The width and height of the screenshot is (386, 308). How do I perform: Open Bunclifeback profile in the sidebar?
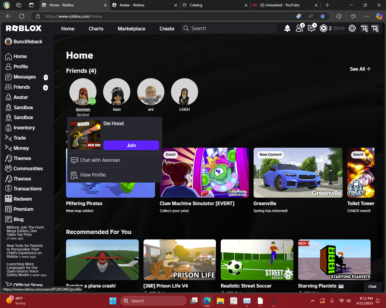[x=24, y=42]
